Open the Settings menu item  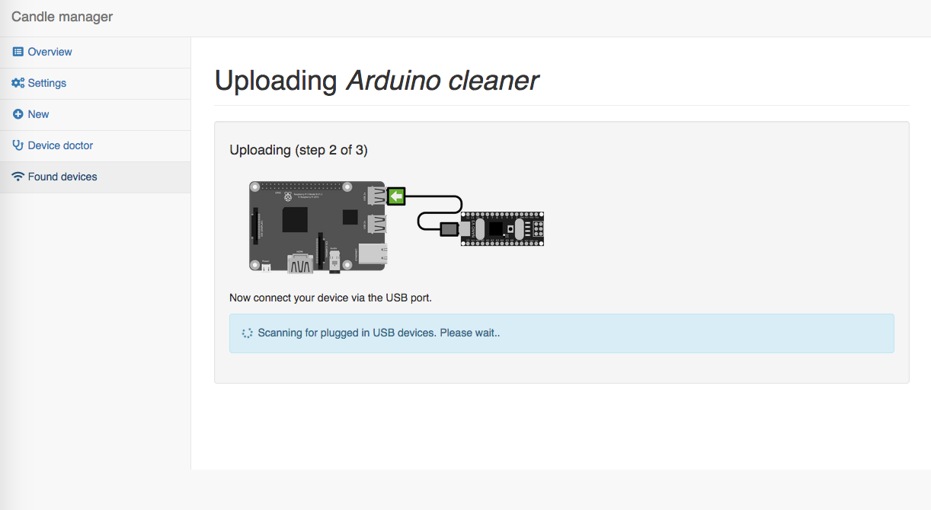95,83
